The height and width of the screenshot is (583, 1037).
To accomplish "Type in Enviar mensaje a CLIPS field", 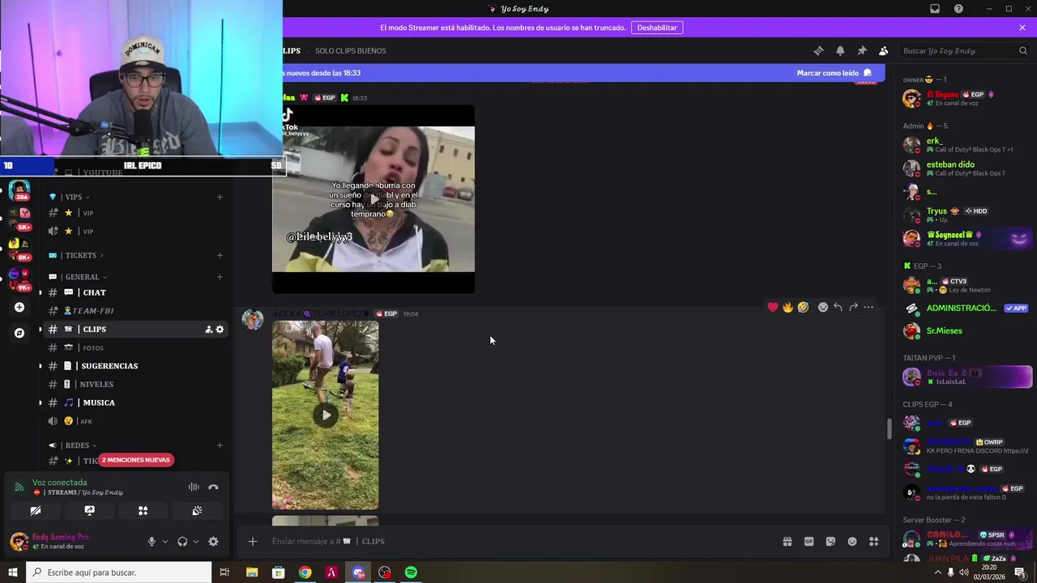I will (518, 541).
